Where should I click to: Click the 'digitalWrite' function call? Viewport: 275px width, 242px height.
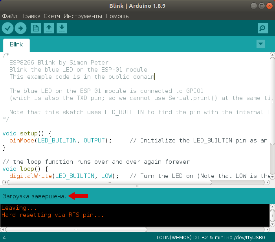pyautogui.click(x=31, y=176)
